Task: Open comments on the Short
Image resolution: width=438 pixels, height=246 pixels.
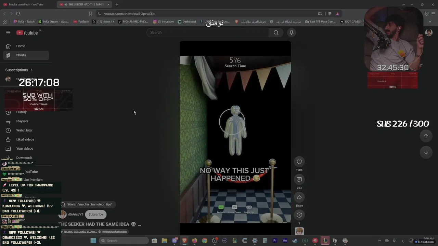Action: (x=299, y=180)
